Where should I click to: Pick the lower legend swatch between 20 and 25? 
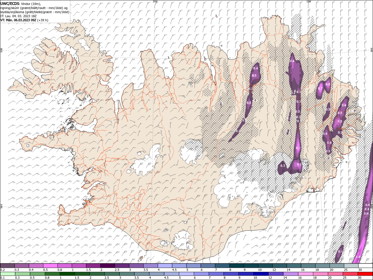335,274
